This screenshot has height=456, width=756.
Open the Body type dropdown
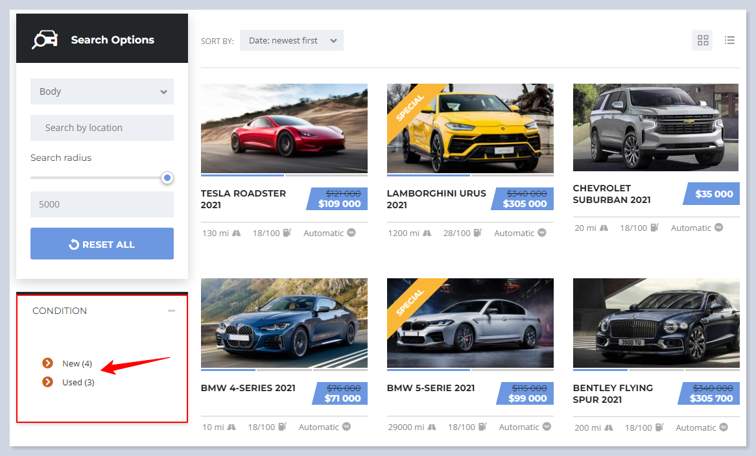[x=102, y=91]
